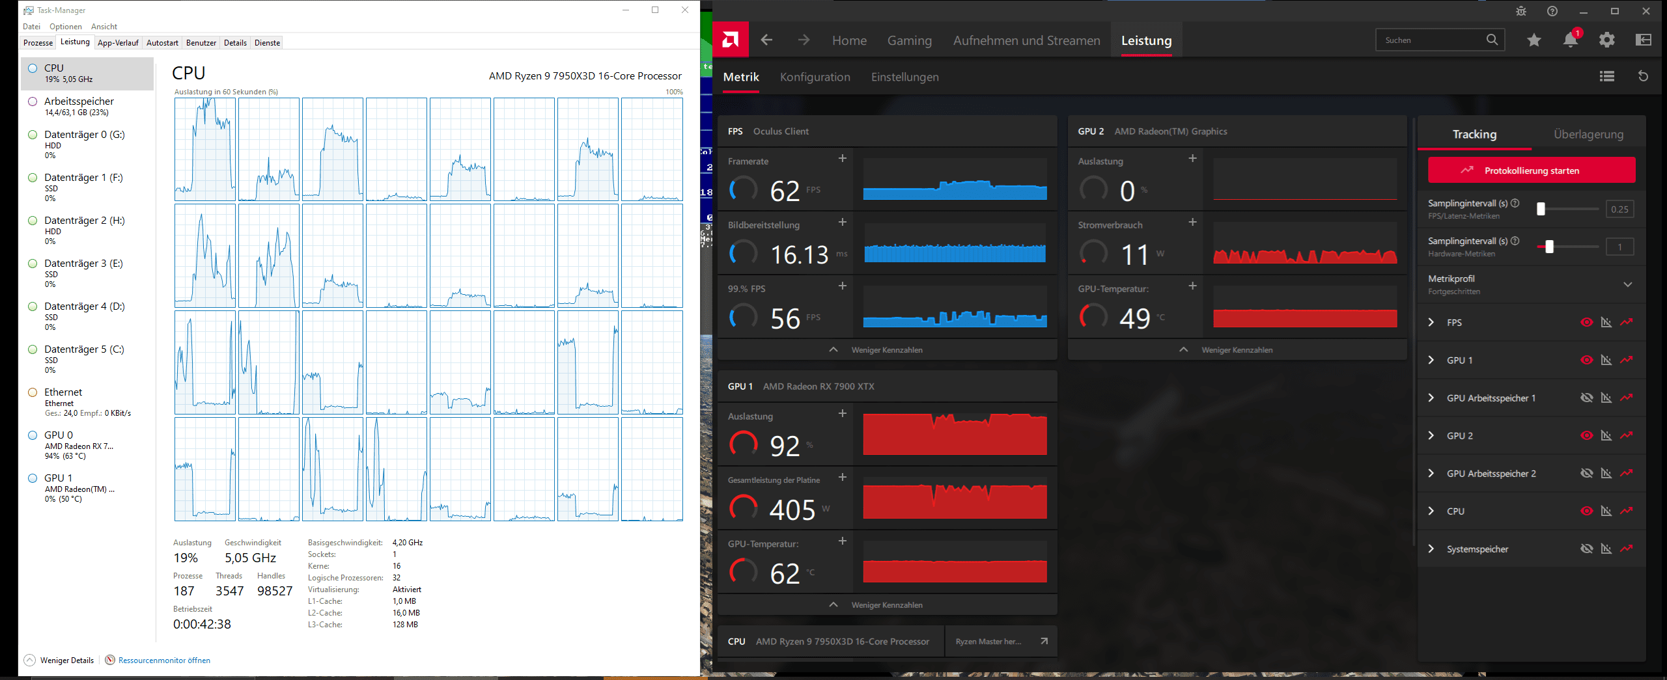Viewport: 1667px width, 680px height.
Task: Click help icon beside Hardware-Metriken Samplingintervall
Action: pyautogui.click(x=1515, y=241)
